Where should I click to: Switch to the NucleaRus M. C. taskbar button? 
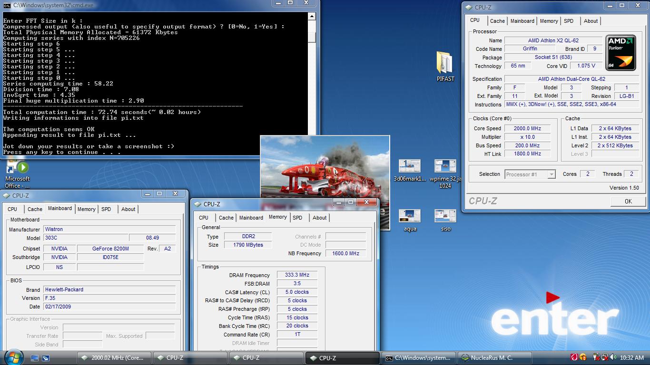tap(495, 358)
